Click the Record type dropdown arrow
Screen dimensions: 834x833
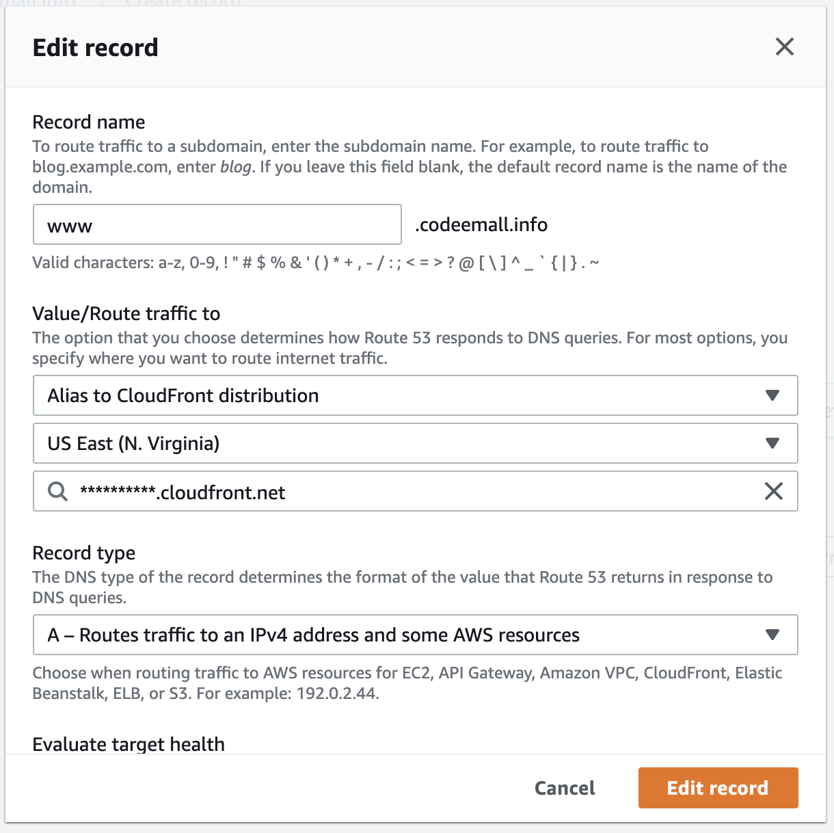772,635
